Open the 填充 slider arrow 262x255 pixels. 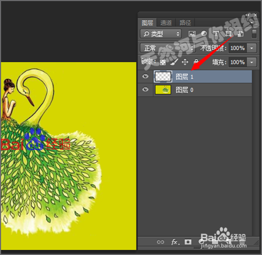tap(252, 62)
